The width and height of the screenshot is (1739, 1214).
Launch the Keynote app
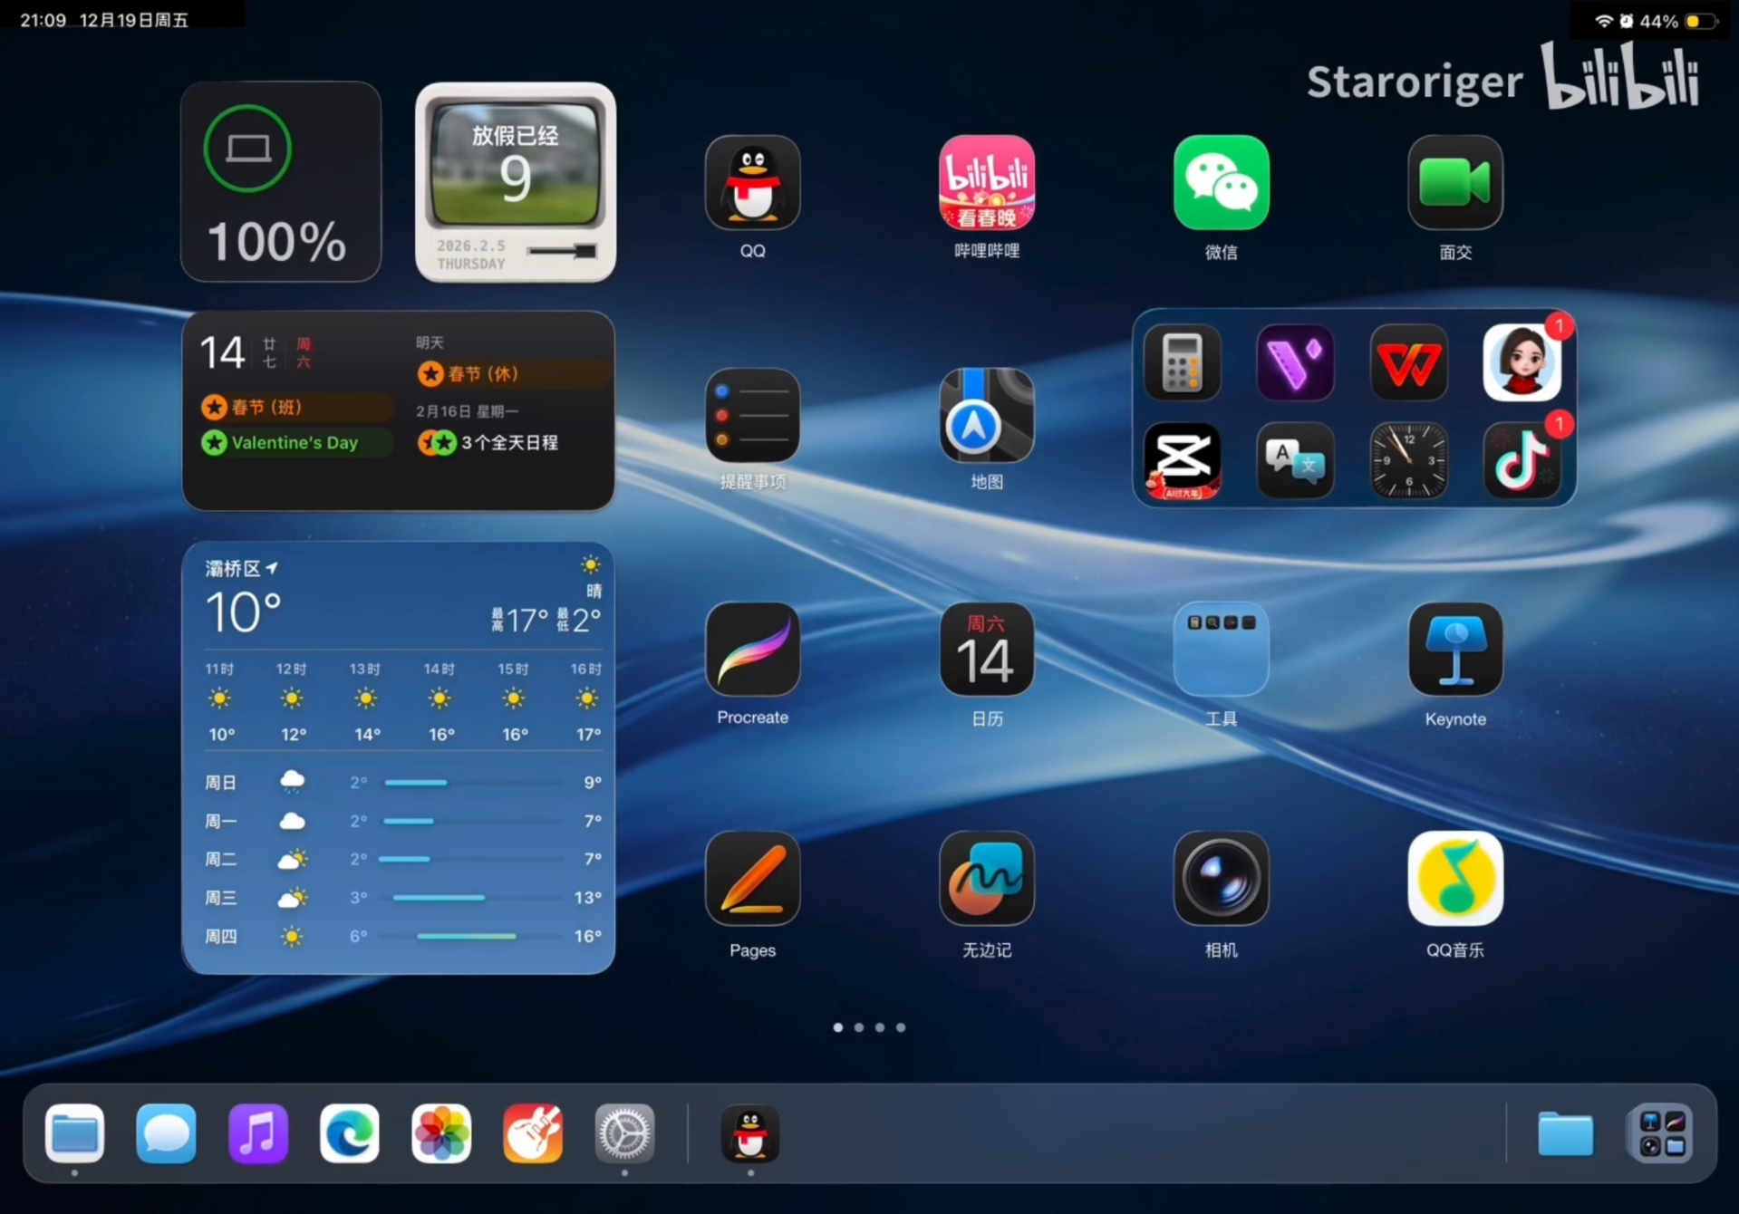(1455, 649)
